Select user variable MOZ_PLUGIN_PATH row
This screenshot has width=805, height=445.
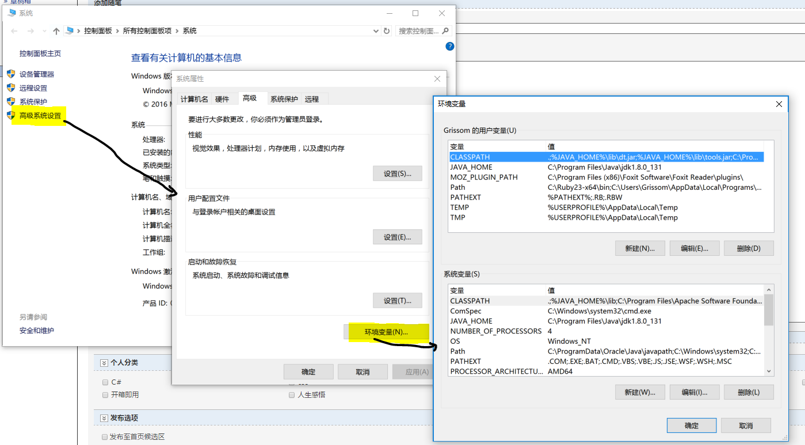(606, 177)
